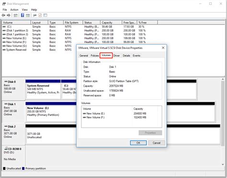Click the (C:) volume drive icon in list
Image resolution: width=227 pixels, height=178 pixels.
point(4,27)
